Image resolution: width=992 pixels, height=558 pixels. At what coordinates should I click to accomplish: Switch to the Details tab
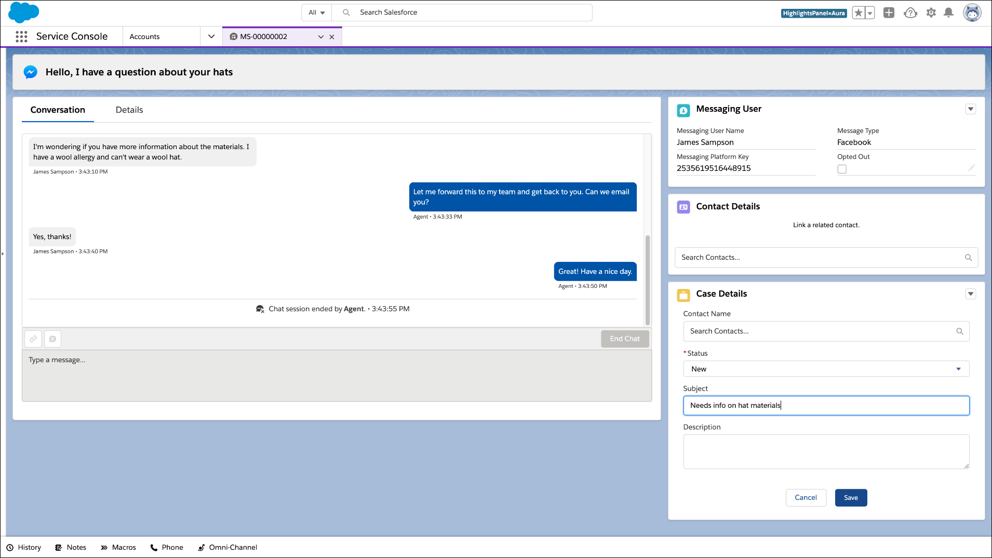[x=129, y=110]
